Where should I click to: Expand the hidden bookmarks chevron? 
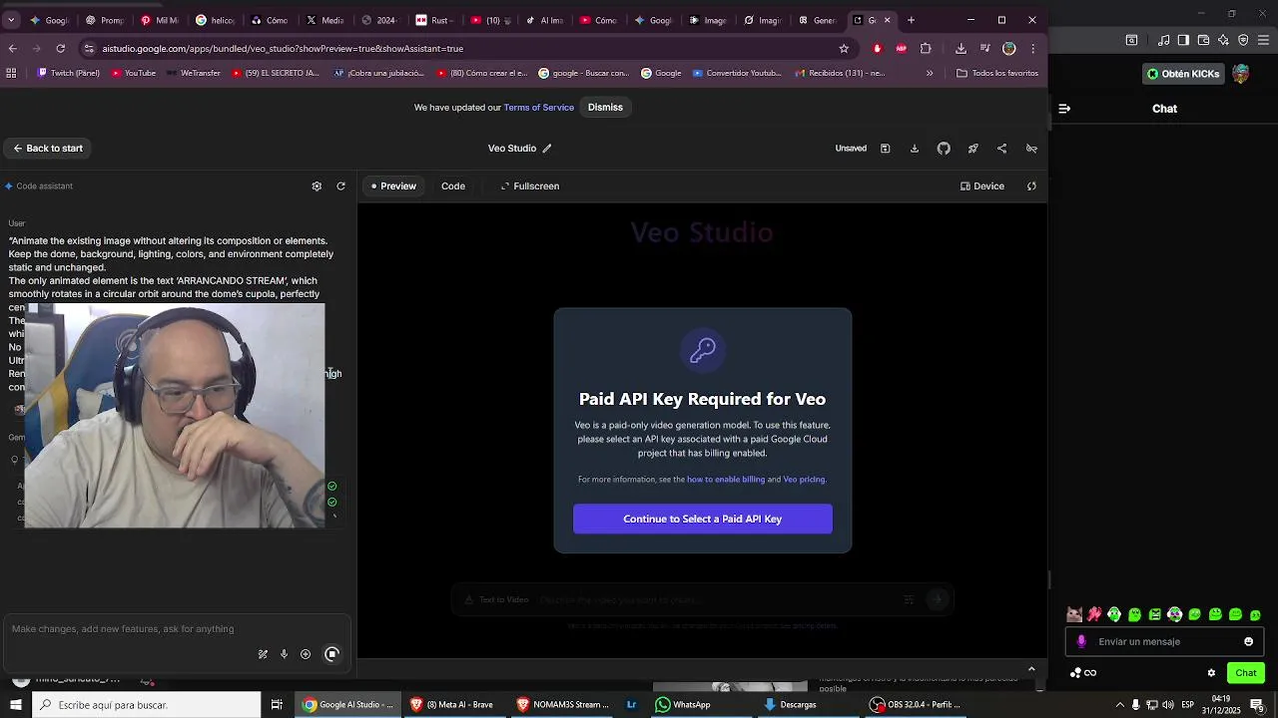click(x=930, y=73)
